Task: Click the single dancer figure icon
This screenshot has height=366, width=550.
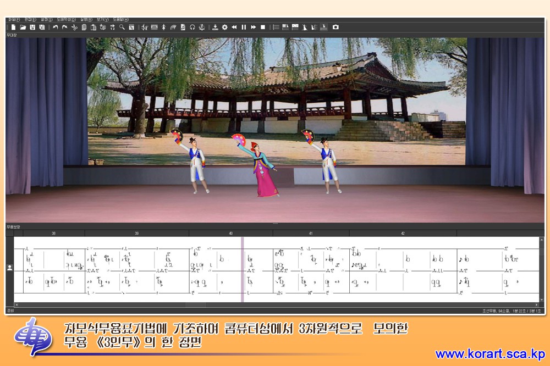Action: pyautogui.click(x=164, y=27)
